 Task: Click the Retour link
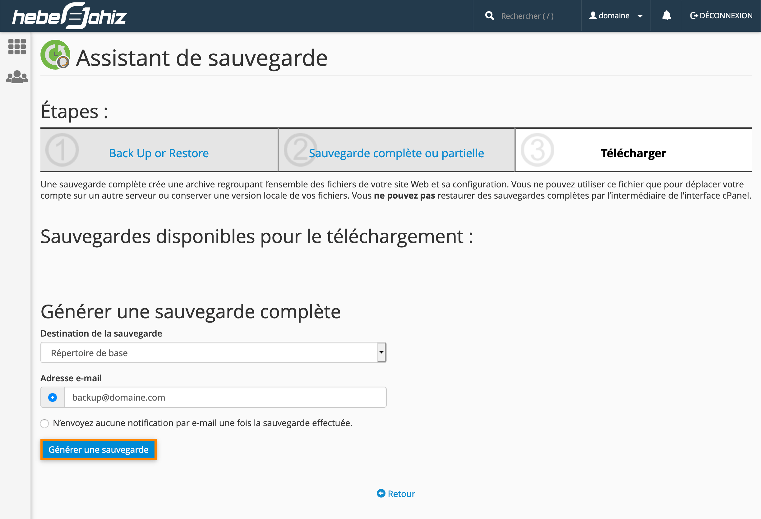[x=401, y=494]
